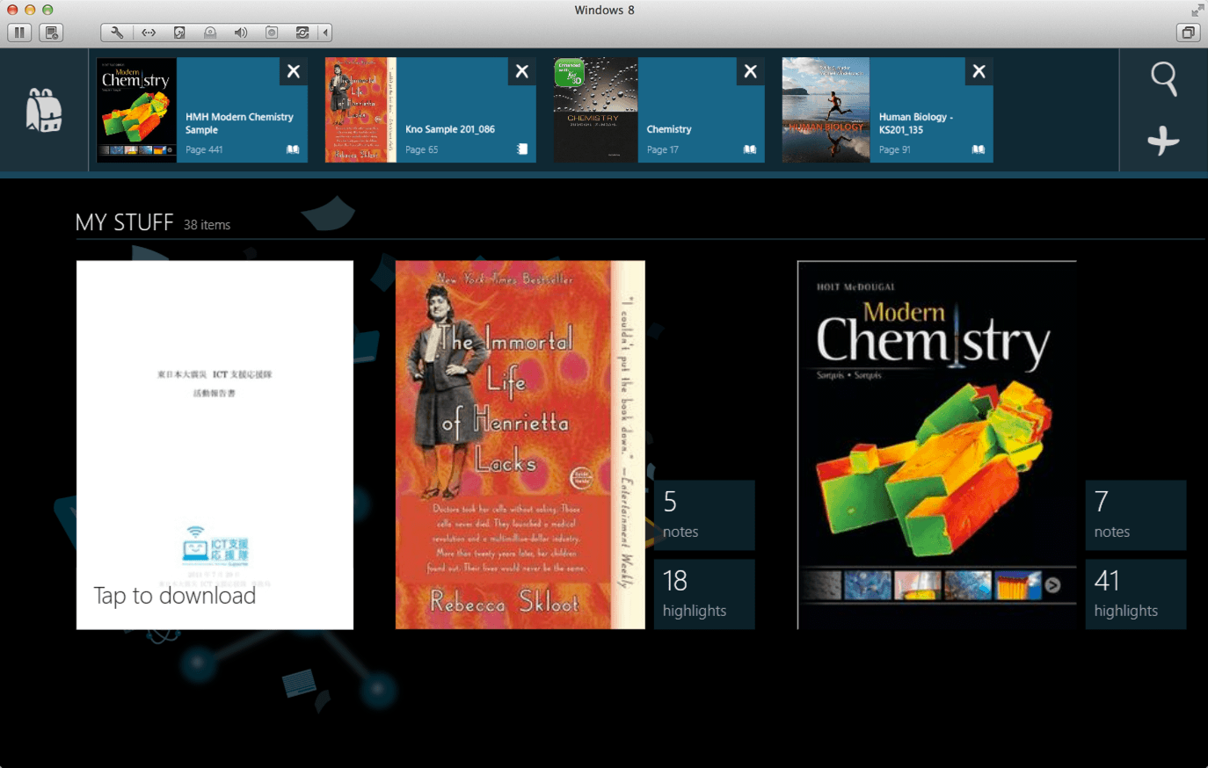Click book icon on Chemistry tab
This screenshot has width=1208, height=768.
pyautogui.click(x=750, y=149)
